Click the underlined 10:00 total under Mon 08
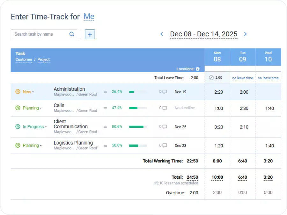Image resolution: width=287 pixels, height=215 pixels. click(217, 177)
